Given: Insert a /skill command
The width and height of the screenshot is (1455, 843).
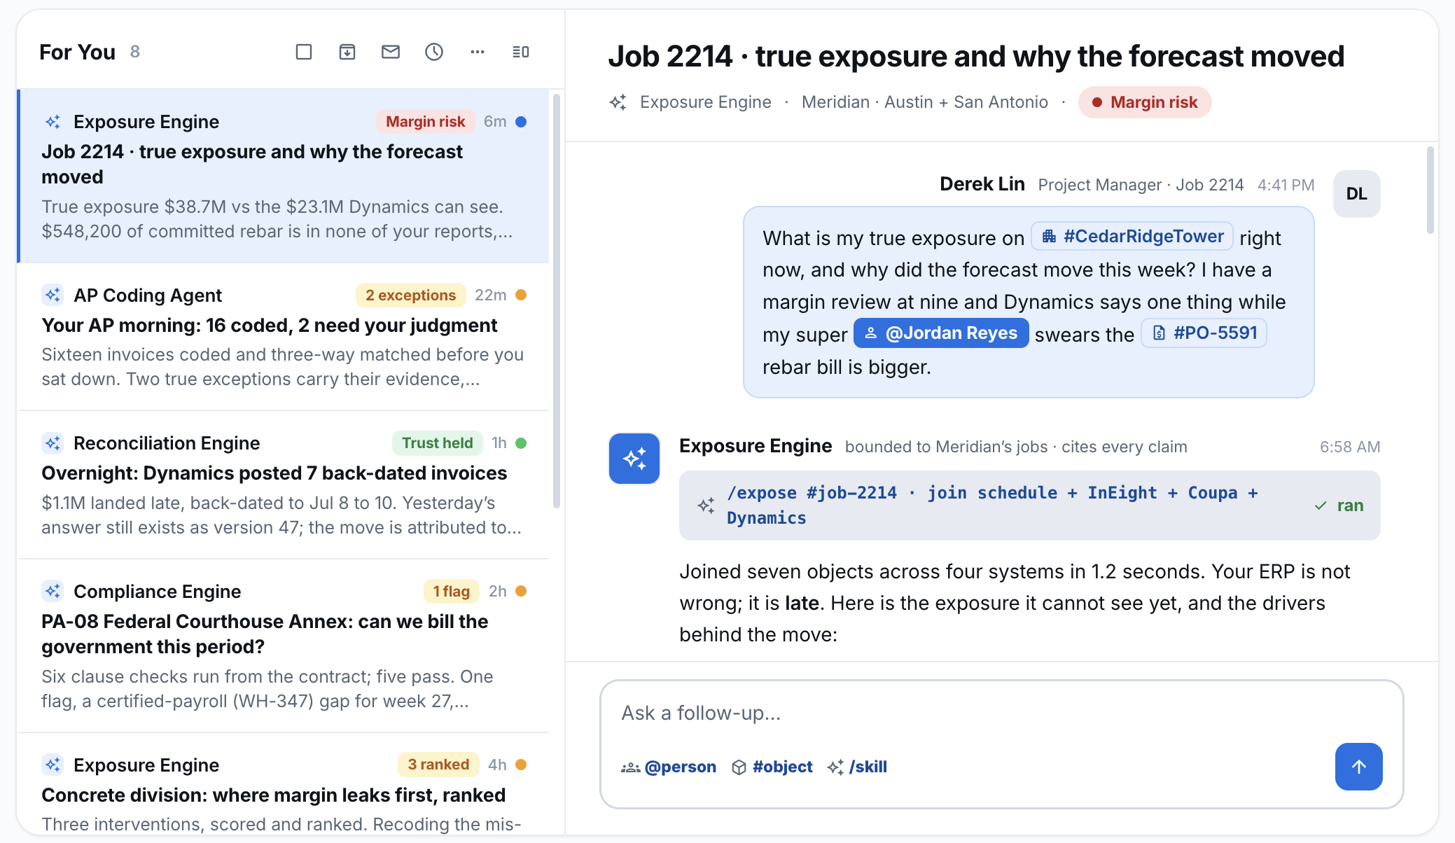Looking at the screenshot, I should pyautogui.click(x=857, y=767).
